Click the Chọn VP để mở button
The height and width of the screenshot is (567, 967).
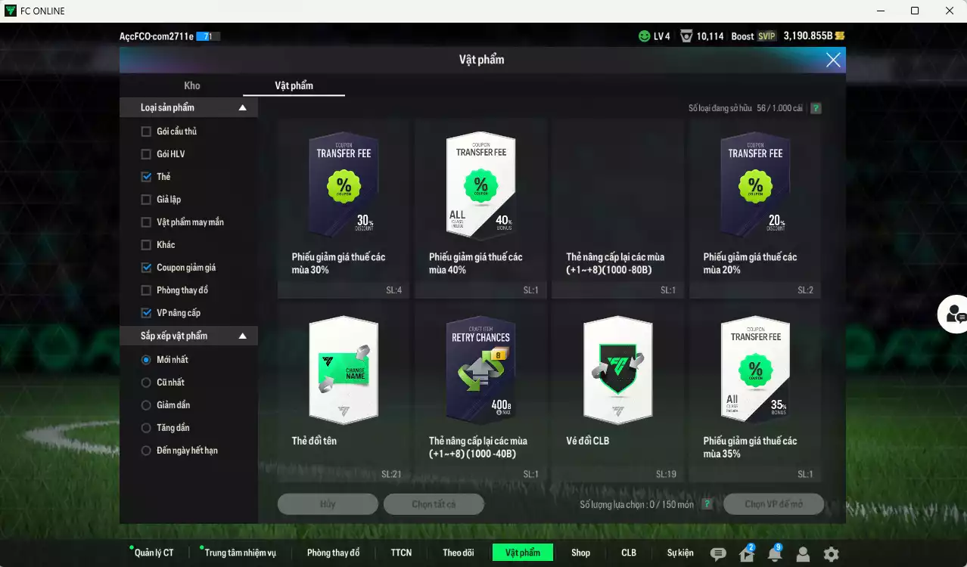click(x=773, y=504)
